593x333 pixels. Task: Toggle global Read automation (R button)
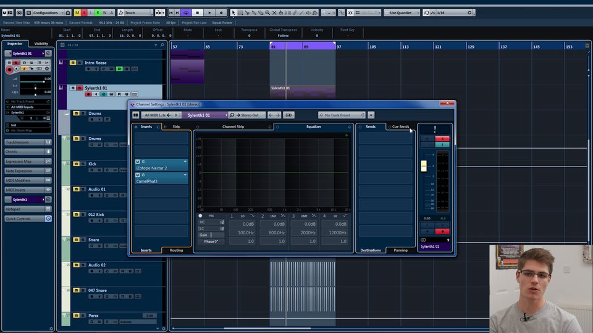coord(98,12)
